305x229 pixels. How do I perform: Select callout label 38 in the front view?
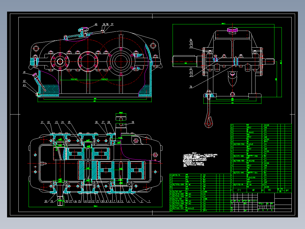point(107,24)
